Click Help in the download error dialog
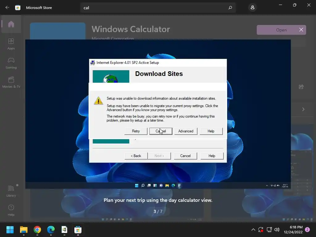Image resolution: width=316 pixels, height=237 pixels. [x=211, y=131]
